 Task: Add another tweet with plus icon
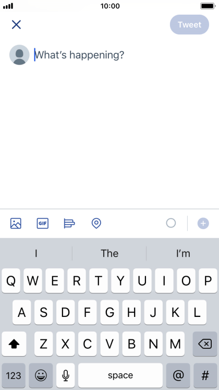203,223
